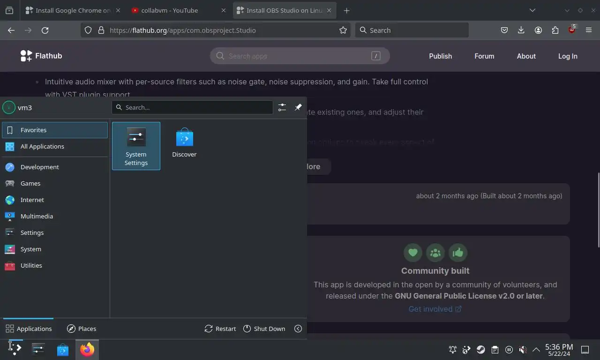Image resolution: width=600 pixels, height=360 pixels.
Task: Focus the Firefox Search box
Action: tap(412, 30)
